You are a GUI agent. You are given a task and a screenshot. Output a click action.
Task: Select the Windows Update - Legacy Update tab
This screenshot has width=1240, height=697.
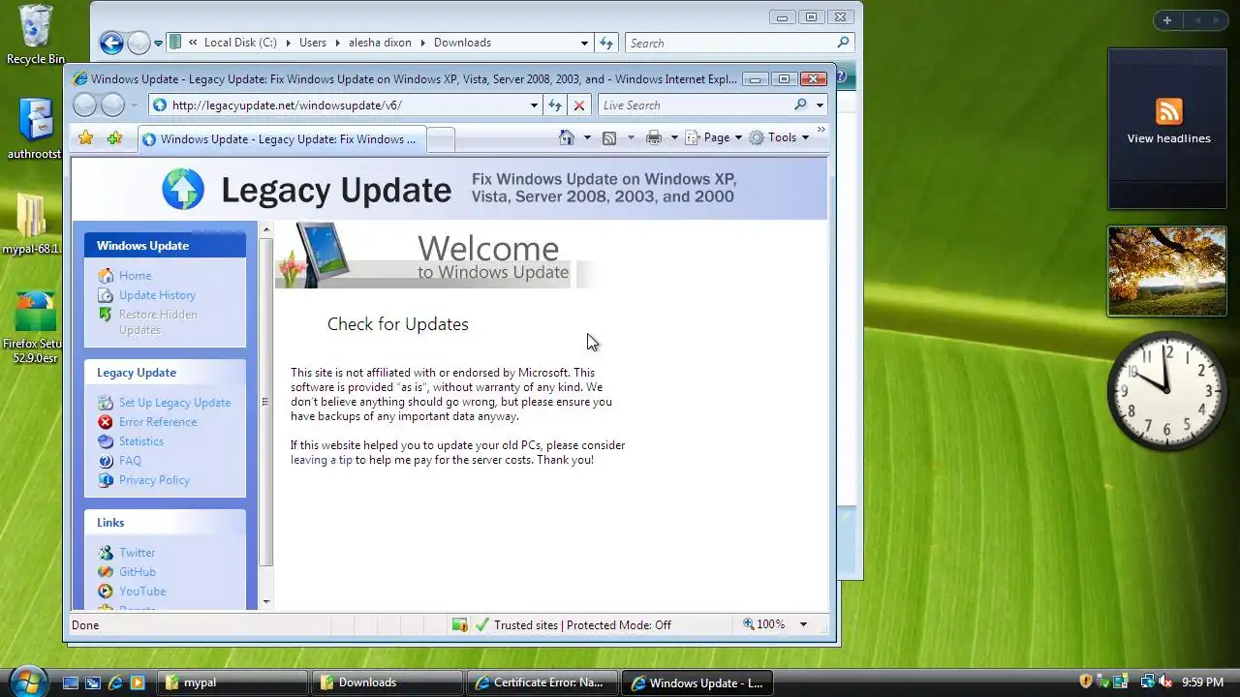[281, 138]
